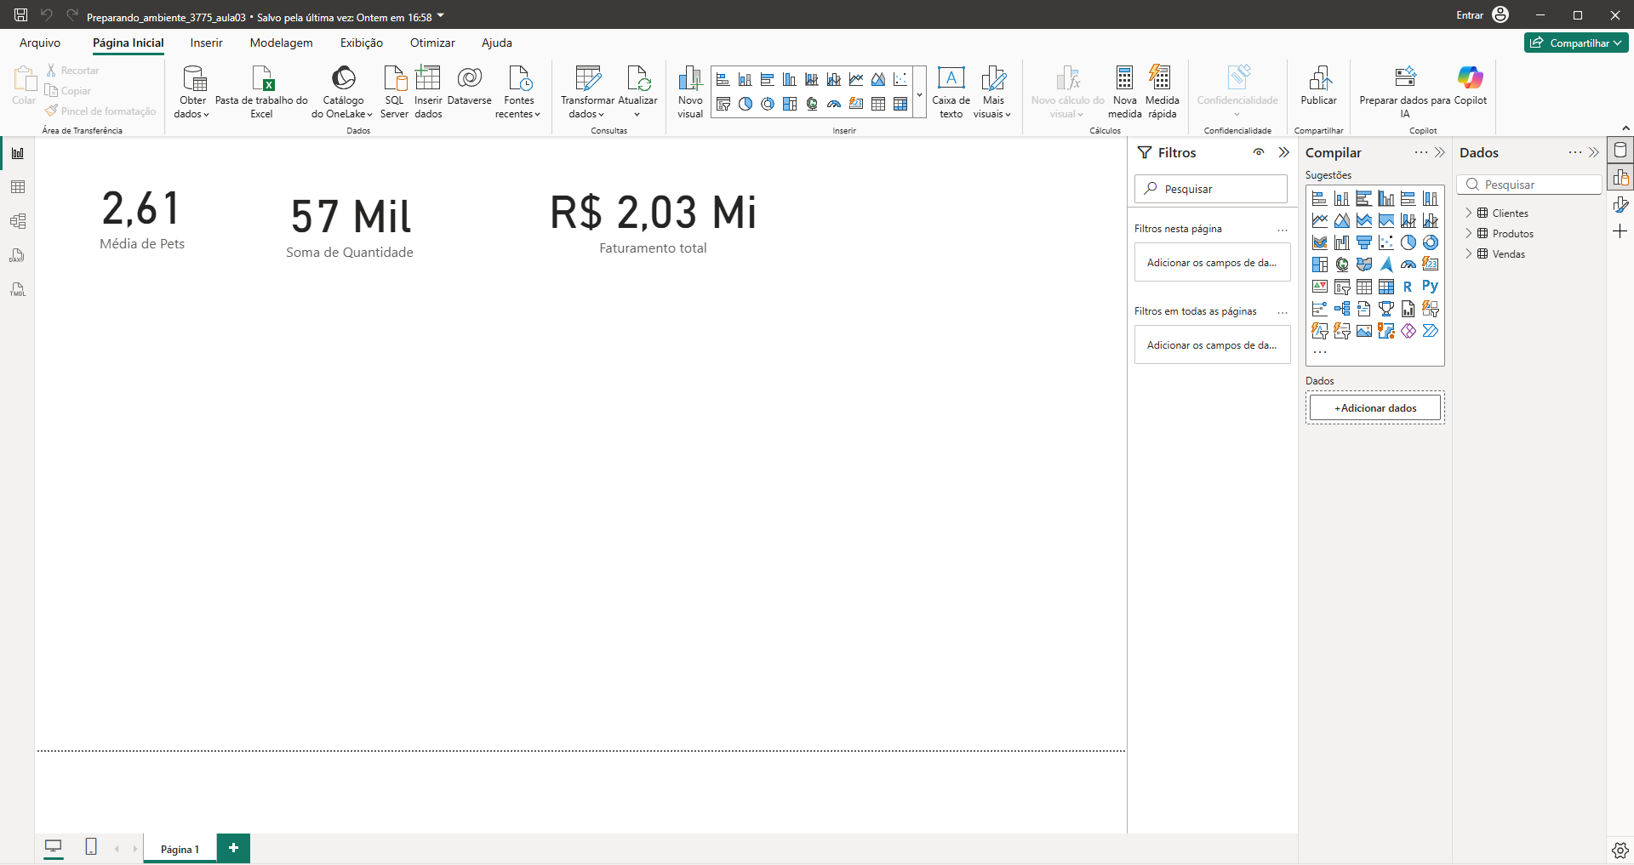Click the Atualizar button

coord(637,92)
